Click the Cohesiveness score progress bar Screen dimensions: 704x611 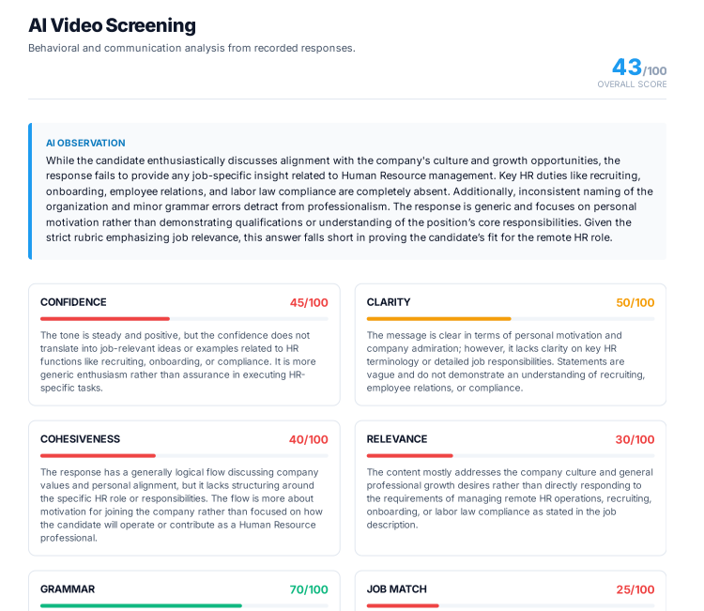point(184,456)
